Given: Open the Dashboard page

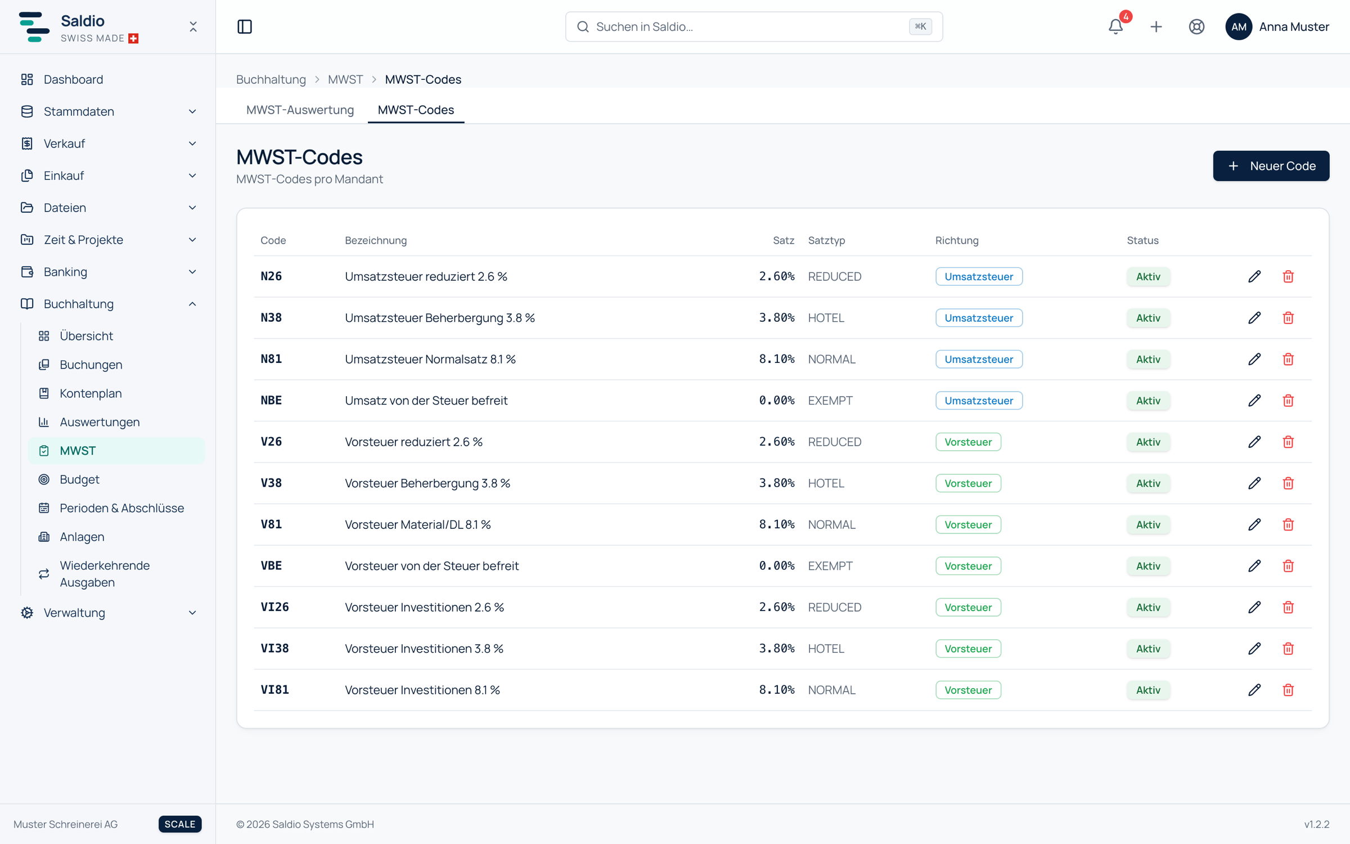Looking at the screenshot, I should pyautogui.click(x=108, y=79).
